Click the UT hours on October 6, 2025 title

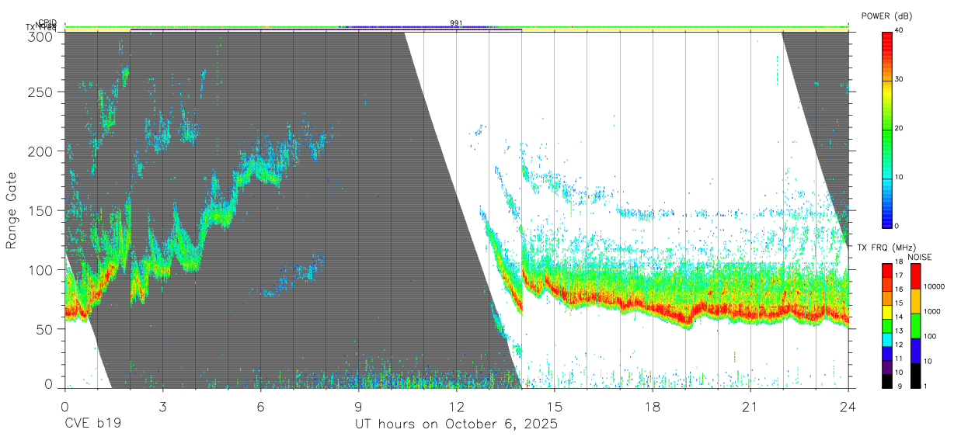click(456, 425)
